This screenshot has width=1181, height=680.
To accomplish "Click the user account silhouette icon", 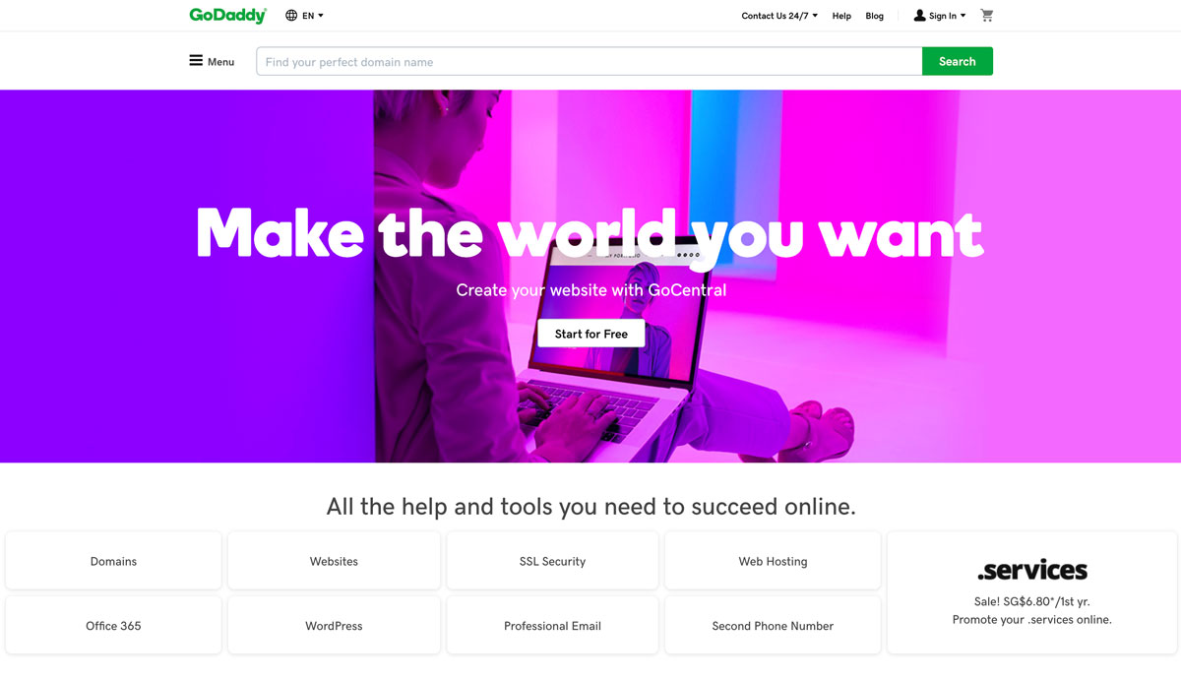I will click(x=919, y=16).
